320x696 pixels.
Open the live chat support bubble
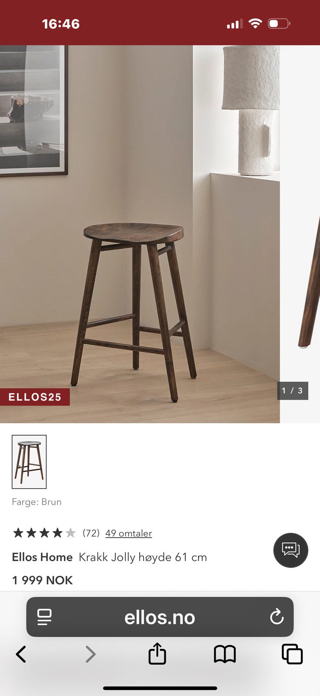coord(290,550)
